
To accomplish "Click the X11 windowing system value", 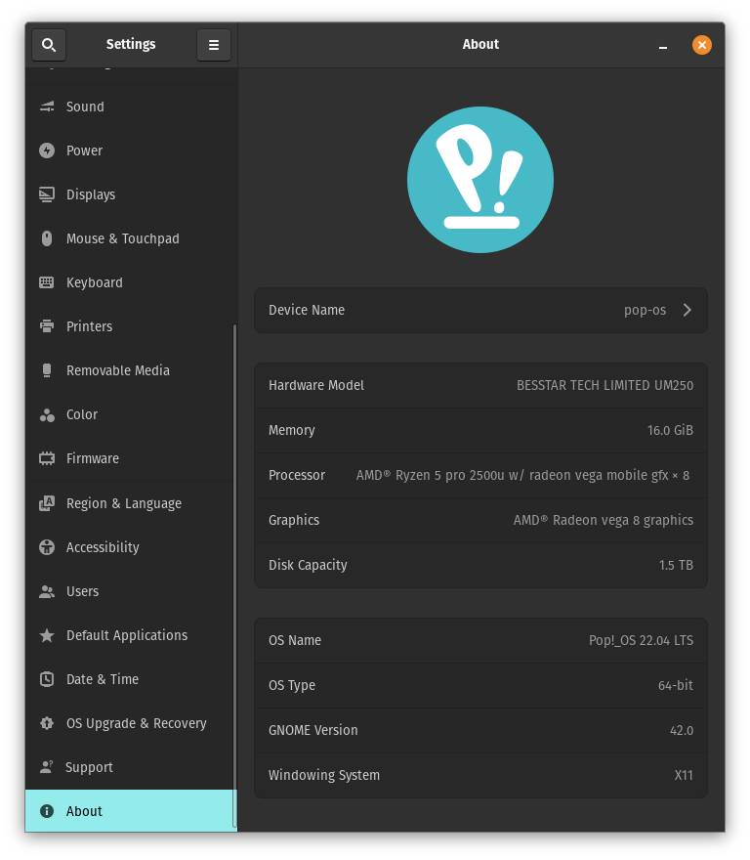I will [684, 776].
